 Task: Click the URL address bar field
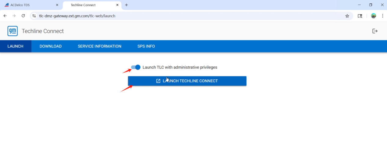coord(183,16)
